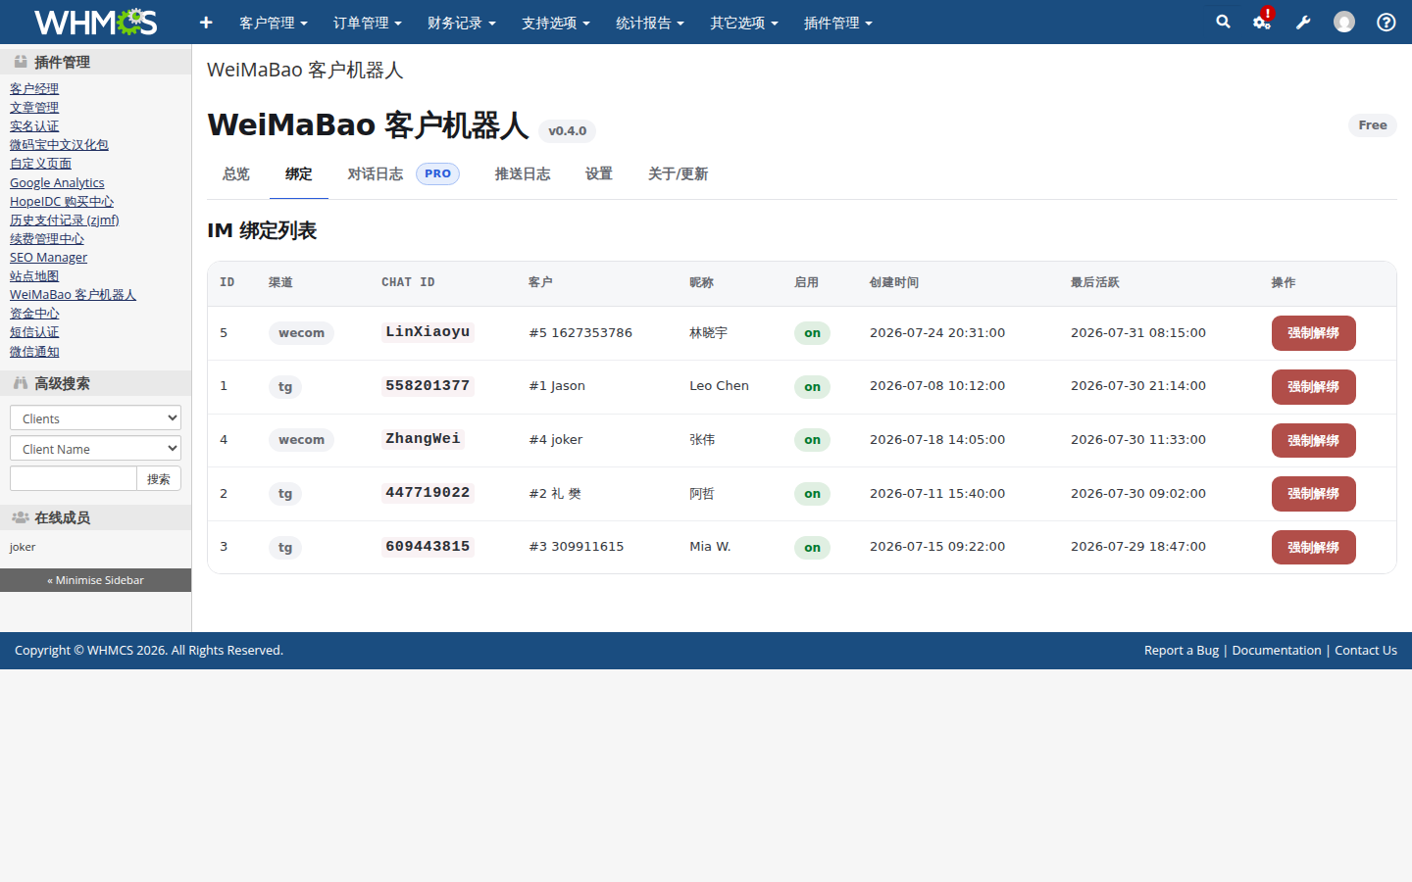The width and height of the screenshot is (1412, 882).
Task: Click the Free plan badge
Action: (x=1373, y=125)
